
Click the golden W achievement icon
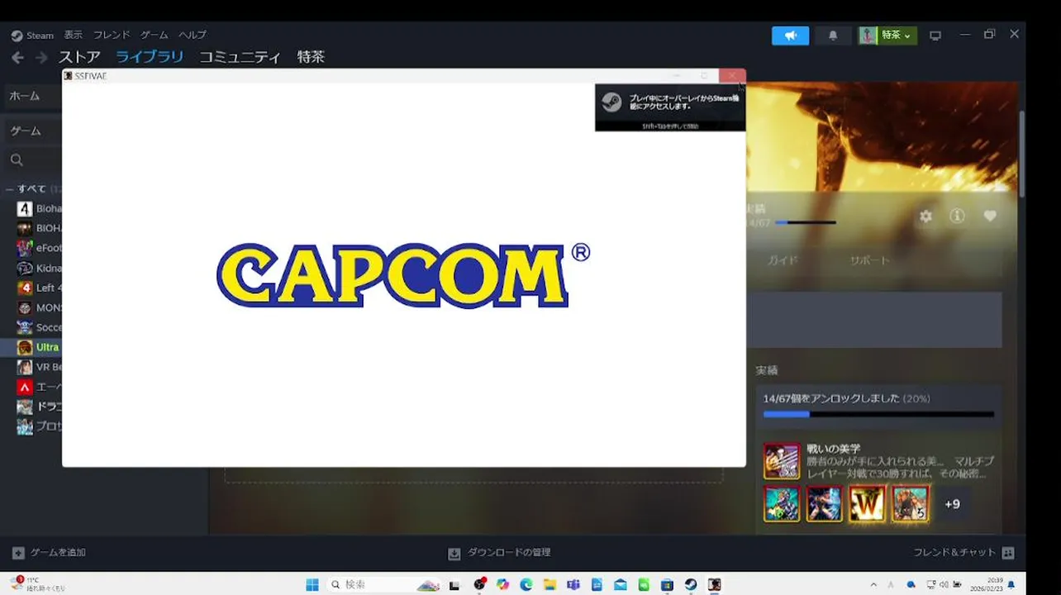click(x=867, y=503)
